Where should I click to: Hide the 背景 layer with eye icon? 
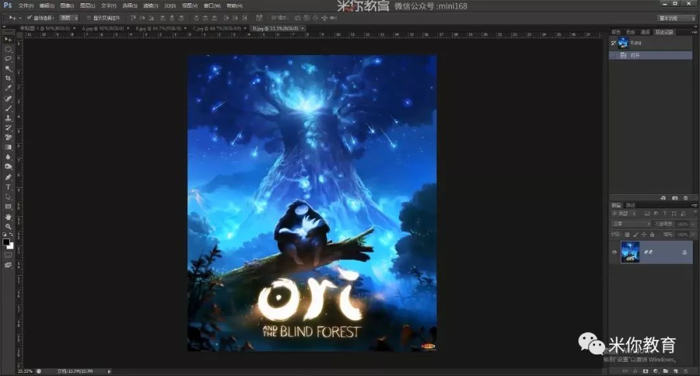(614, 252)
